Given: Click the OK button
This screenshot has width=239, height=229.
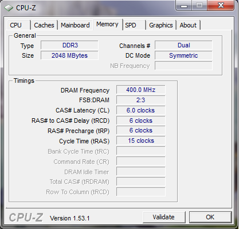Looking at the screenshot, I should tap(210, 217).
